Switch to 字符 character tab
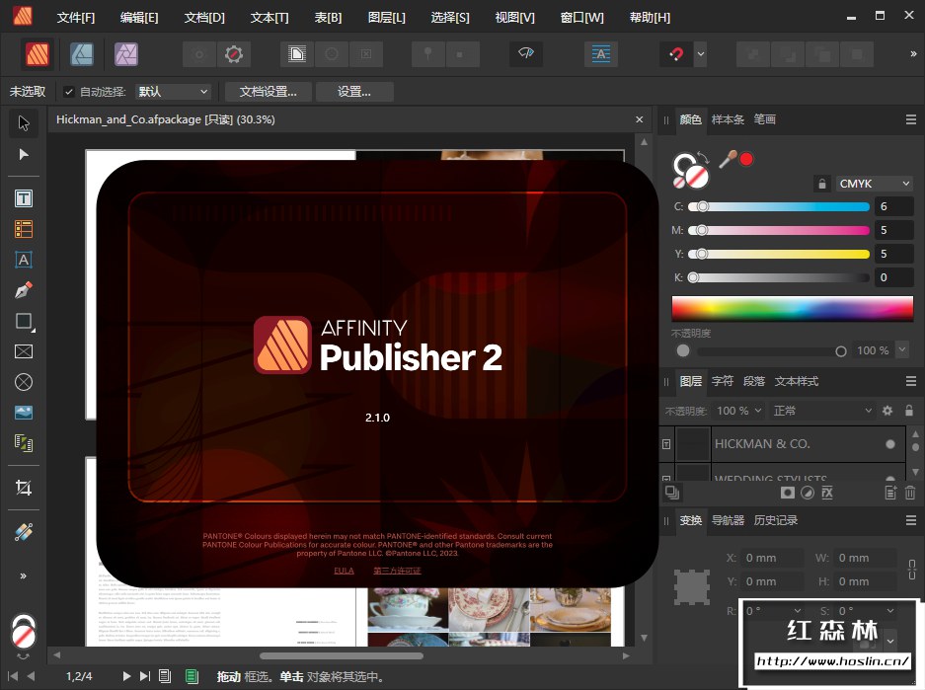 722,381
